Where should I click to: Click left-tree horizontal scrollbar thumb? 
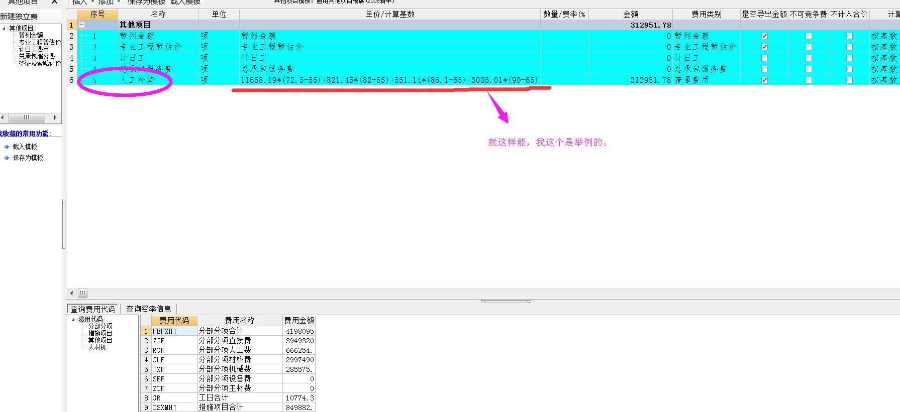[27, 117]
